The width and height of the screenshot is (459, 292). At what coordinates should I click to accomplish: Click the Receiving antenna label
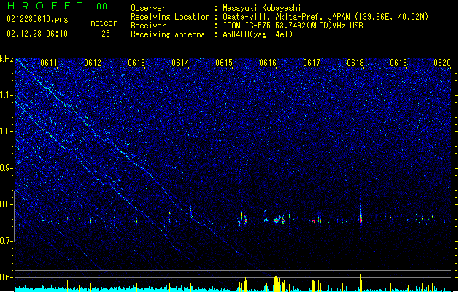point(168,34)
